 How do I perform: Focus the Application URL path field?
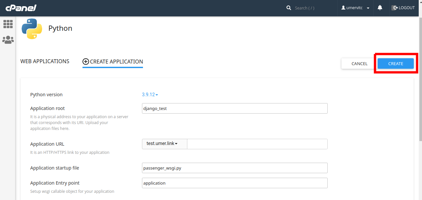point(257,144)
